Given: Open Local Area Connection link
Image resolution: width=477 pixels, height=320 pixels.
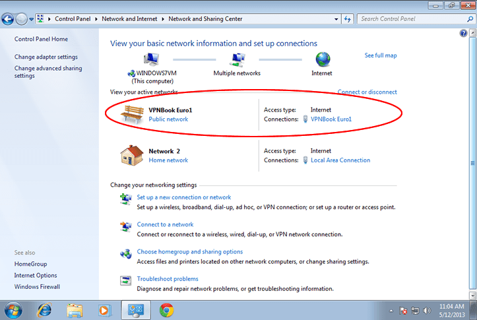Looking at the screenshot, I should 340,160.
